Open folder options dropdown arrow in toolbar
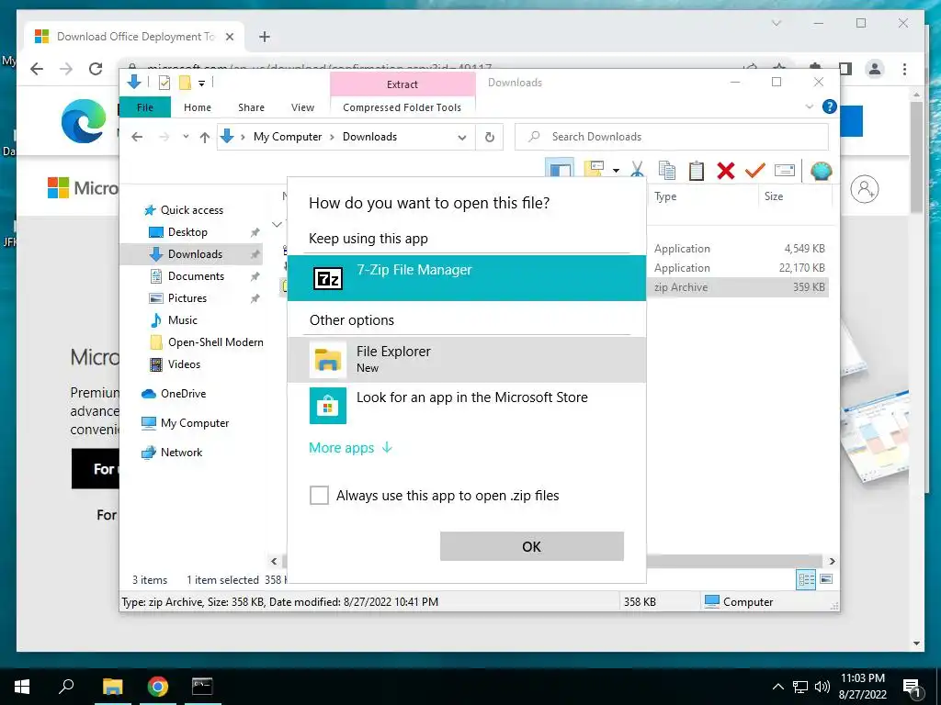The image size is (941, 705). (x=616, y=171)
